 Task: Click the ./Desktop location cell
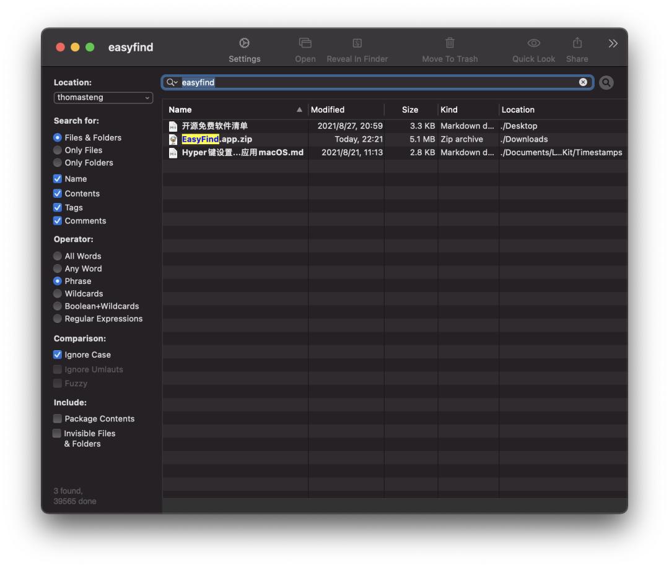(x=518, y=126)
